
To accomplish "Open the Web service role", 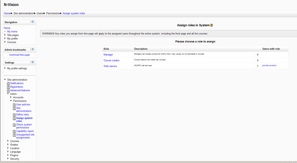I will coord(110,66).
